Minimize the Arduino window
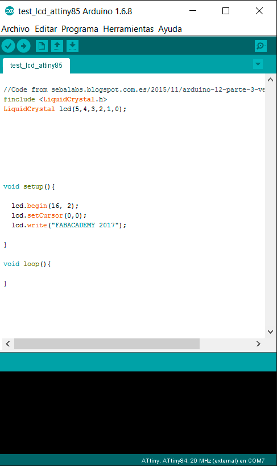Screen dimensions: 277x466 [x=193, y=11]
